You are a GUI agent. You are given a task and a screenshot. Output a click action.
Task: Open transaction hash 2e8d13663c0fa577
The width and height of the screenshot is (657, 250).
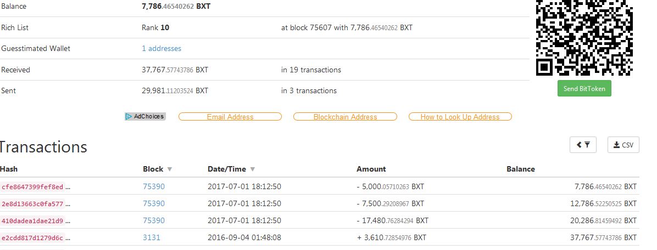32,203
